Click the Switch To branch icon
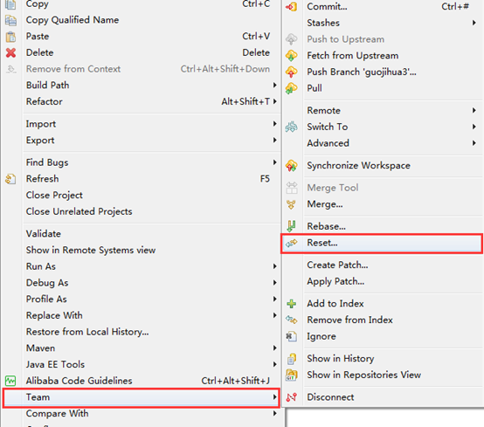 [x=292, y=127]
